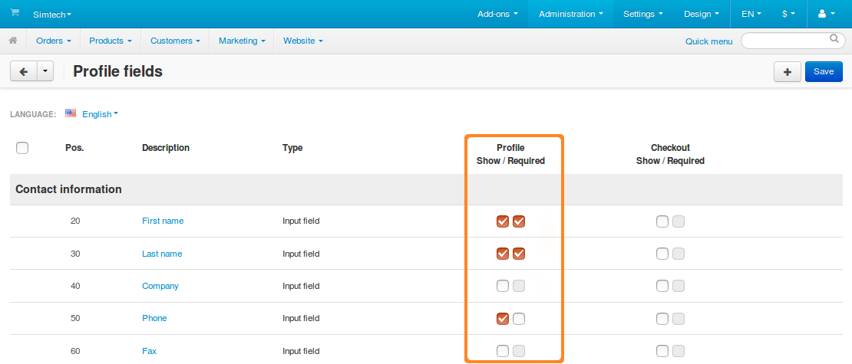Expand the Website menu
The width and height of the screenshot is (852, 364).
point(303,41)
